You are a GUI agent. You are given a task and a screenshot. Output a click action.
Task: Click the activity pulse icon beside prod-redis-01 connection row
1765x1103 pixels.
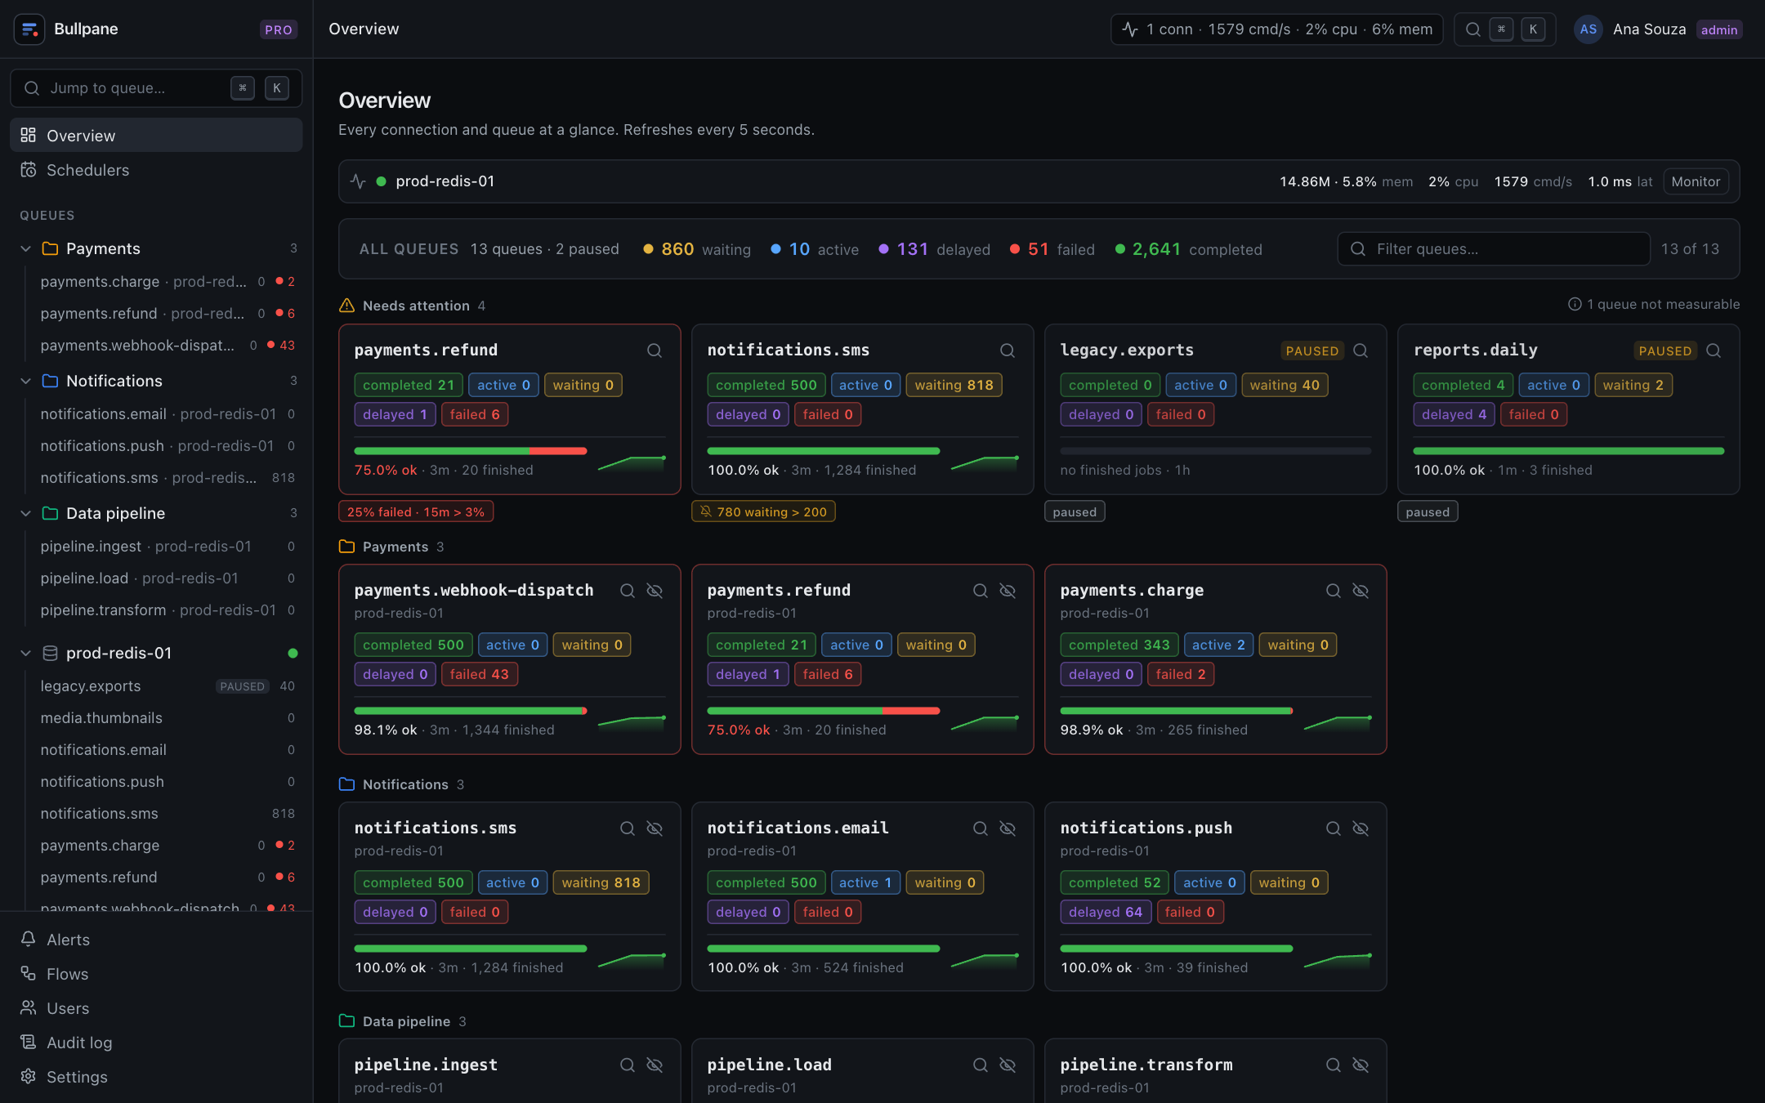358,181
